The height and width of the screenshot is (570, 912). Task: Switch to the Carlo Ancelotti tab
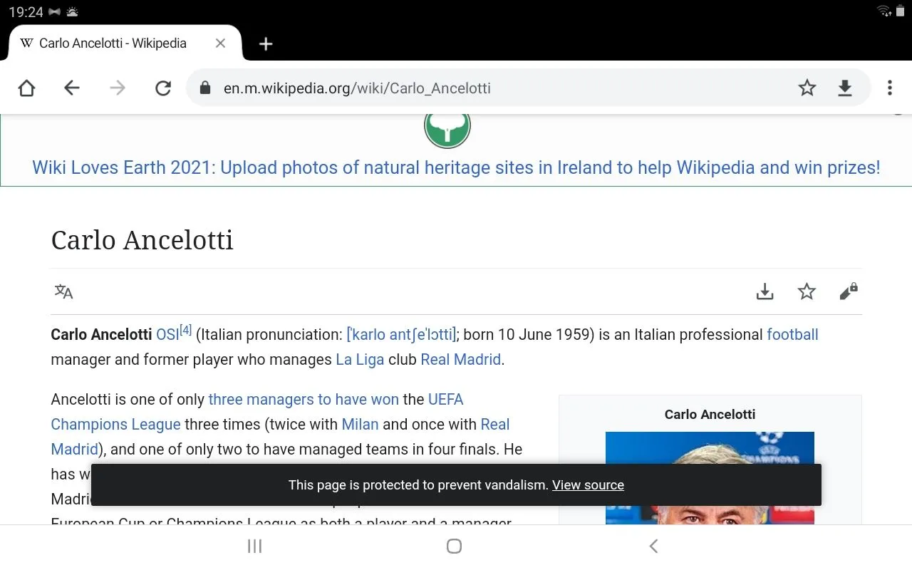pos(113,43)
